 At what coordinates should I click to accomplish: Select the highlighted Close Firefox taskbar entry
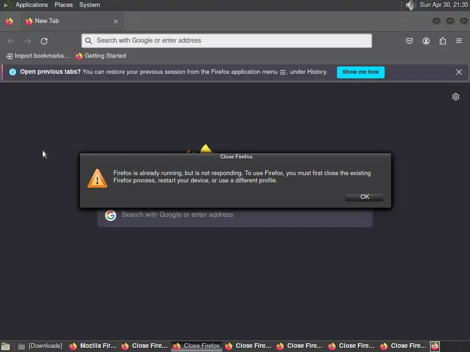[196, 346]
